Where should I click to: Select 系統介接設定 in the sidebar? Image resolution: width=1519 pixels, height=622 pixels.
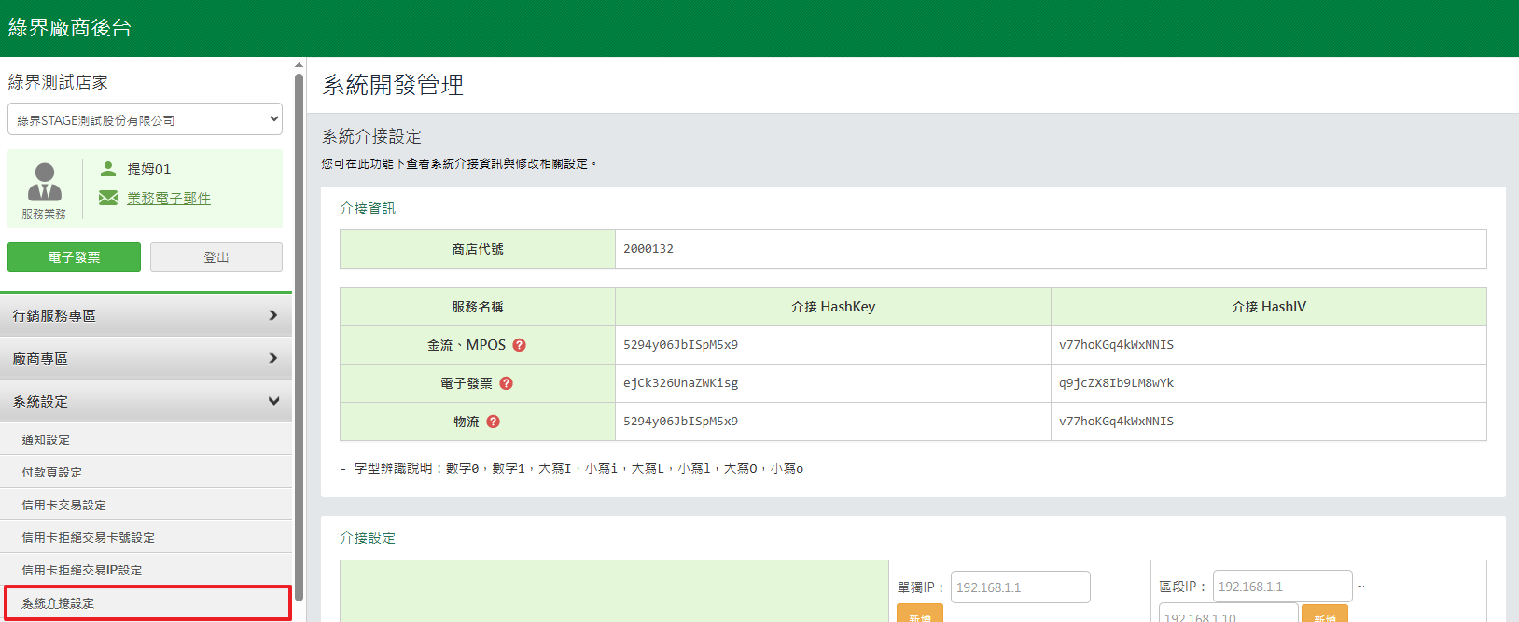point(58,603)
